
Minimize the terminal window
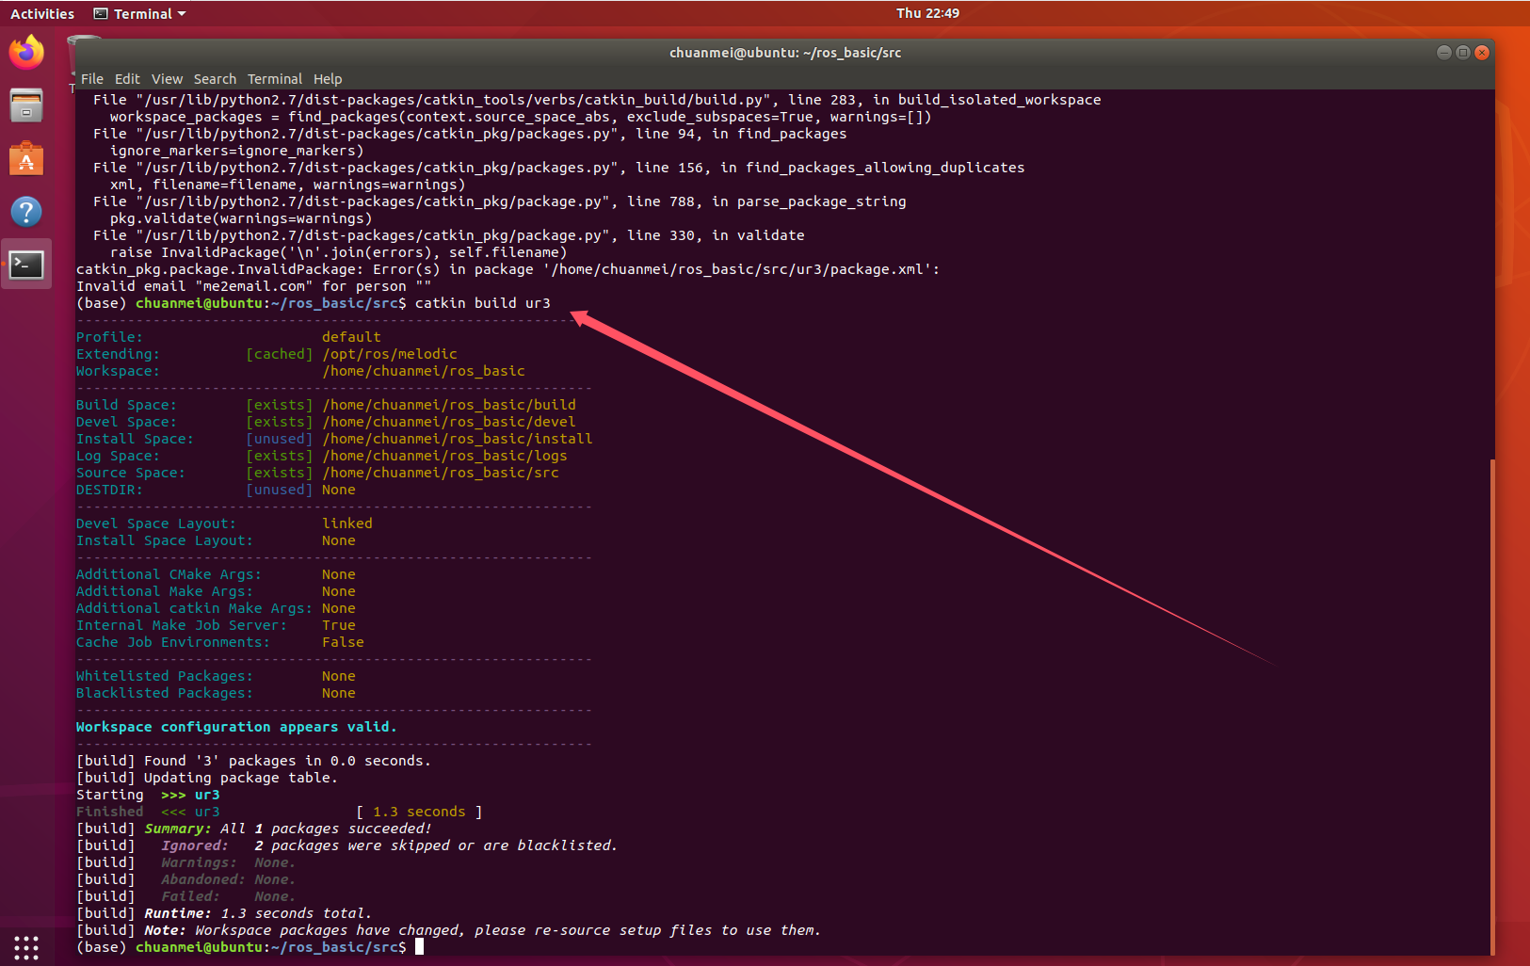coord(1442,53)
